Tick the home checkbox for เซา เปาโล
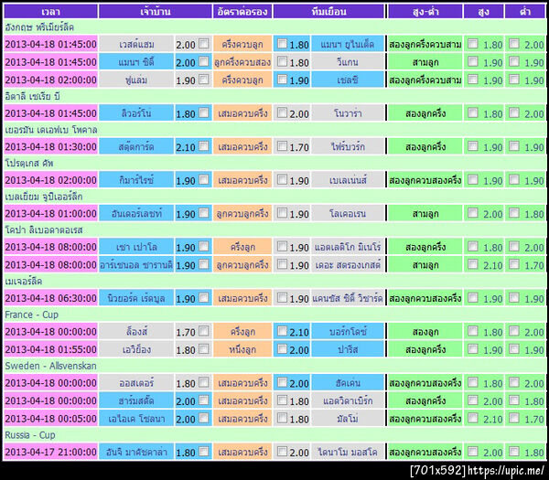This screenshot has width=549, height=480. tap(203, 246)
